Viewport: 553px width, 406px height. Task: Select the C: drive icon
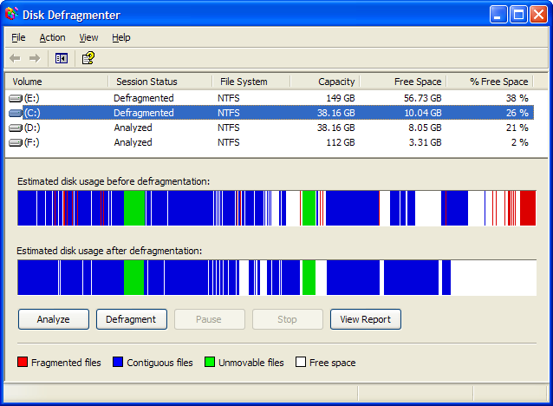16,113
